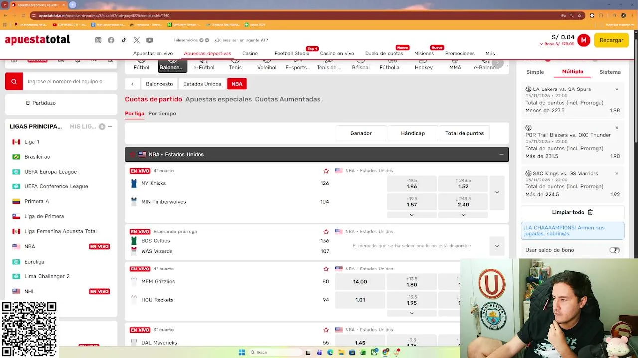Image resolution: width=638 pixels, height=358 pixels.
Task: Remove SAC Kings vs. GS Warriors bet
Action: coord(617,174)
